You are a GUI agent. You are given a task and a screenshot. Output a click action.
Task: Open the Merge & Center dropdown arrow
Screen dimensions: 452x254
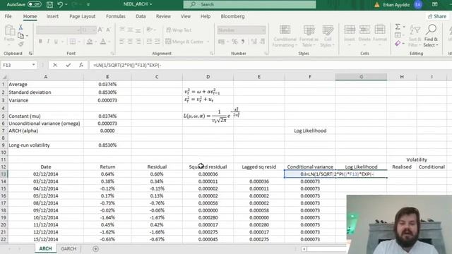pos(208,42)
